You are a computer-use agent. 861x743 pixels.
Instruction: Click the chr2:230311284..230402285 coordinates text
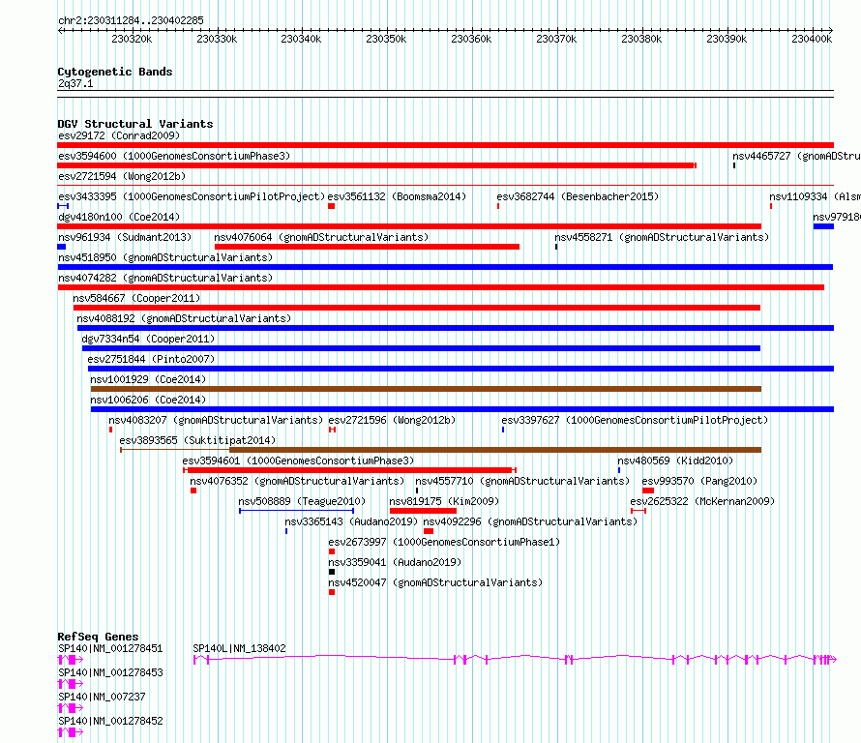coord(131,20)
